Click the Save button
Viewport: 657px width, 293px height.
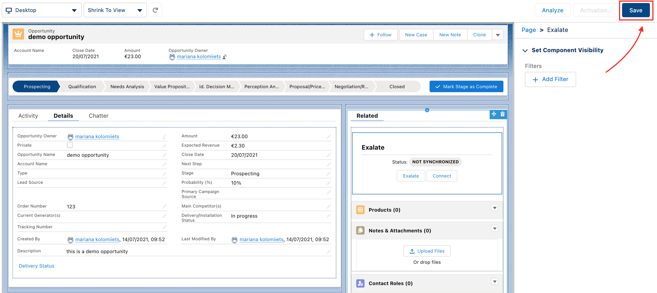[x=636, y=10]
